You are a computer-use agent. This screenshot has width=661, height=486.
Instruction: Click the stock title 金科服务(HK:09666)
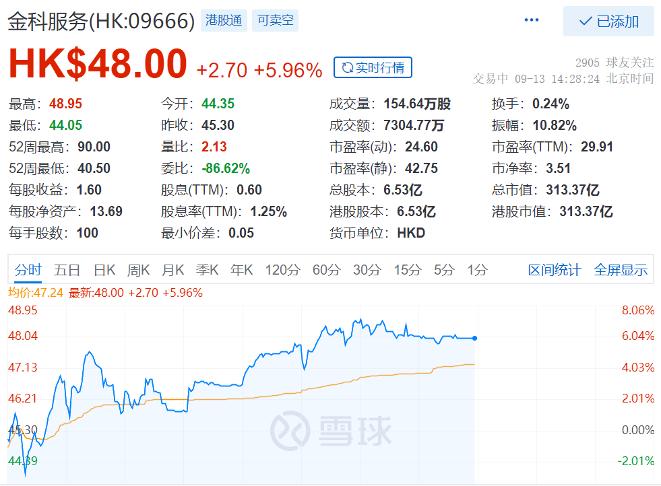pos(101,21)
